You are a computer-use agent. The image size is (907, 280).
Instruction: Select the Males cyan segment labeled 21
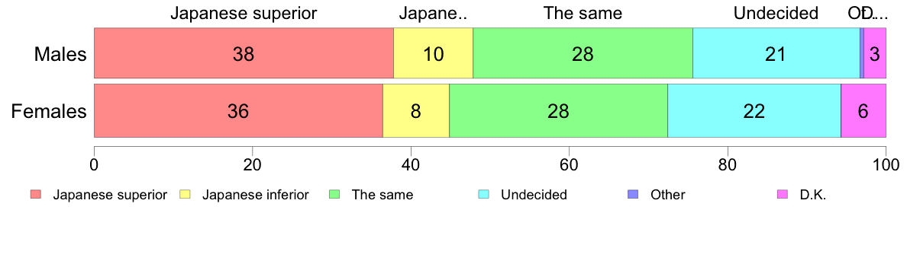[x=776, y=53]
